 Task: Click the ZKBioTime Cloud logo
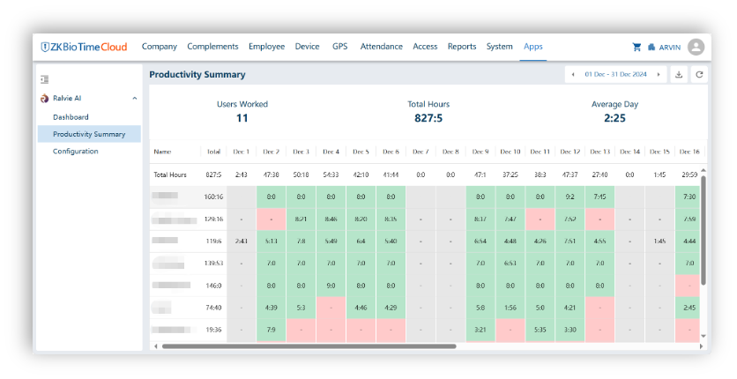click(84, 47)
